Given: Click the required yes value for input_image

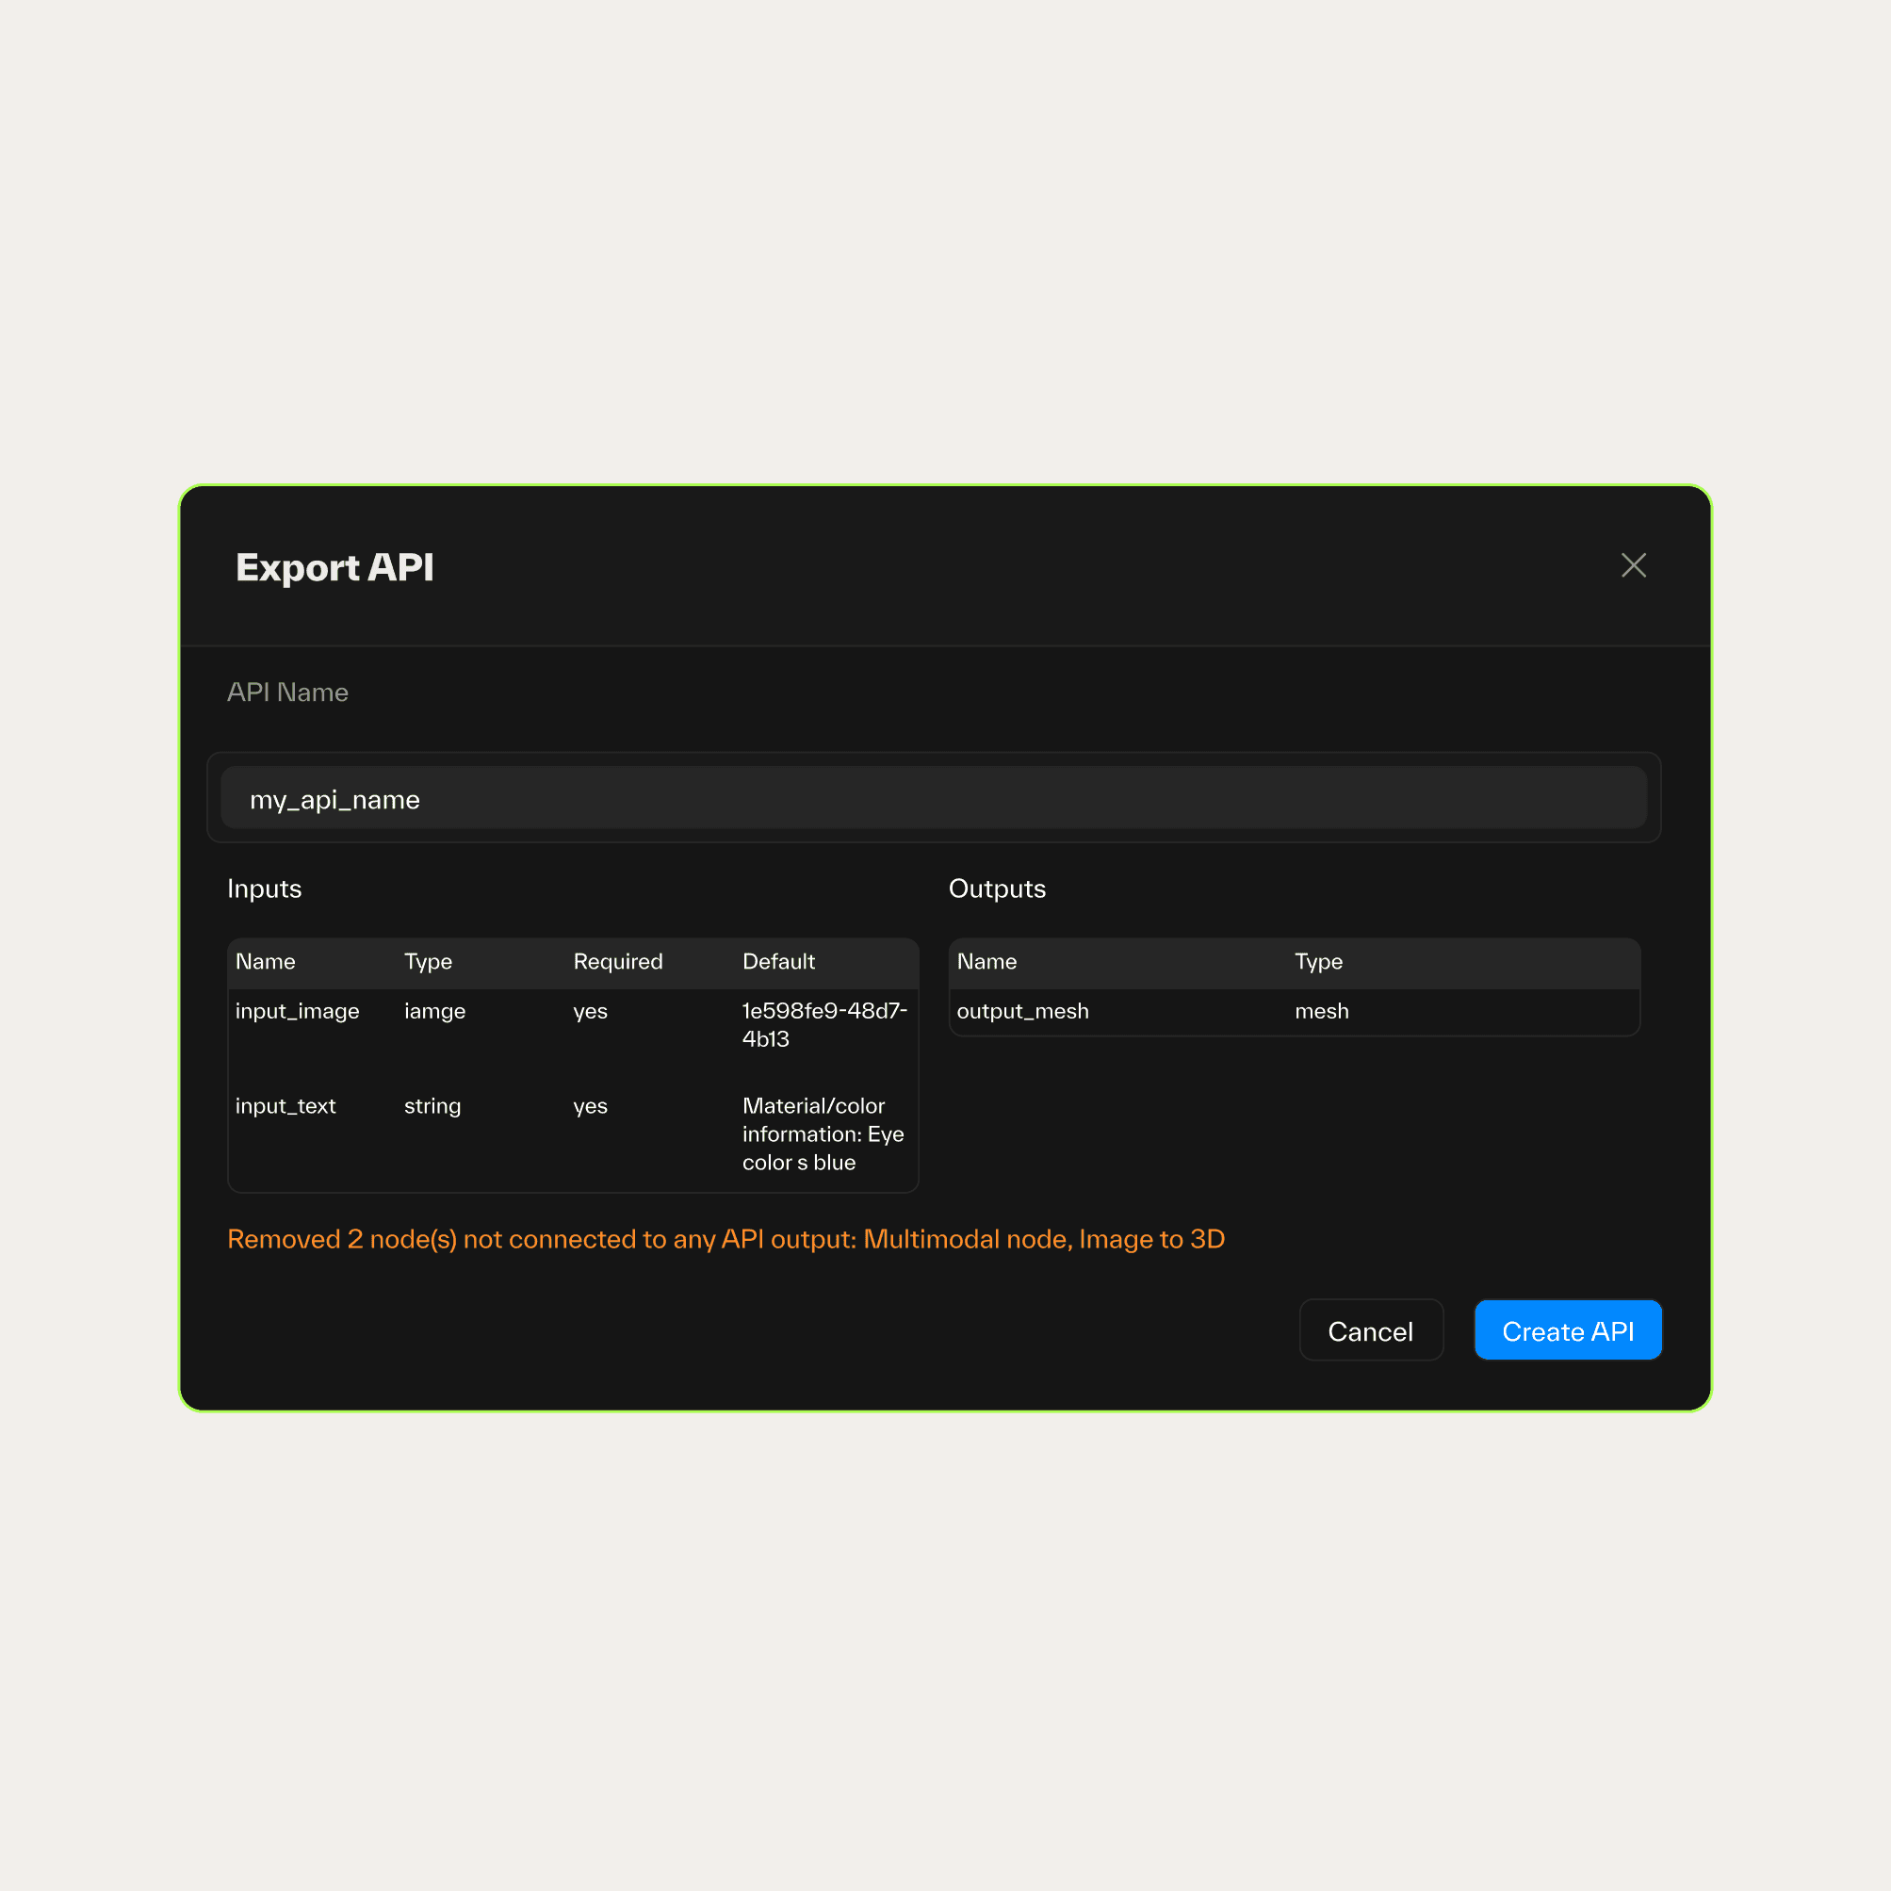Looking at the screenshot, I should click(590, 1011).
